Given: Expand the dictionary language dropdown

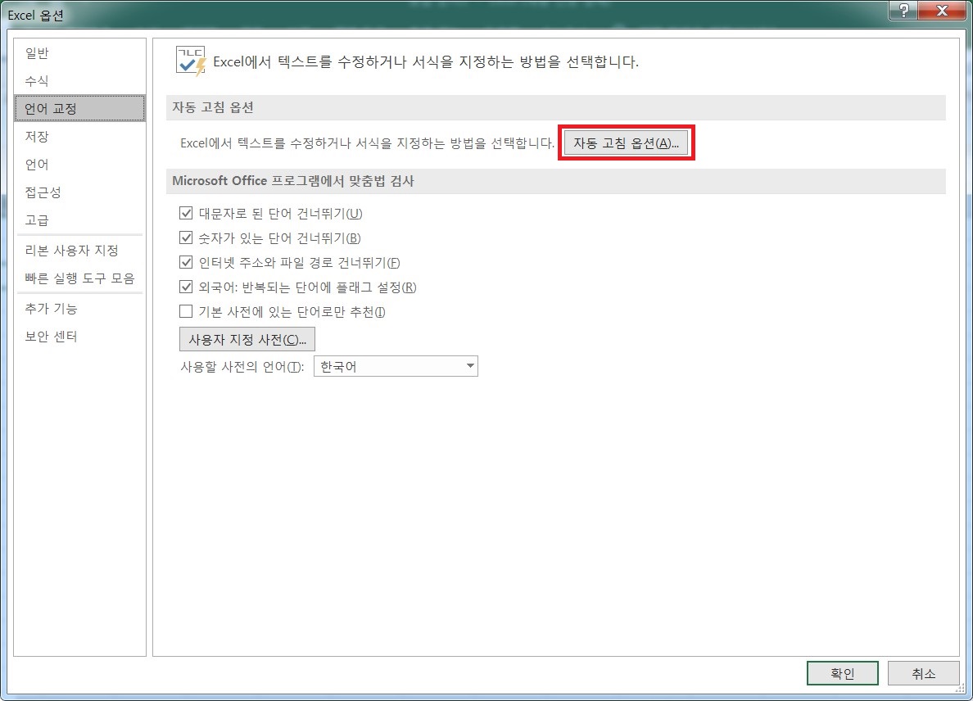Looking at the screenshot, I should tap(470, 365).
